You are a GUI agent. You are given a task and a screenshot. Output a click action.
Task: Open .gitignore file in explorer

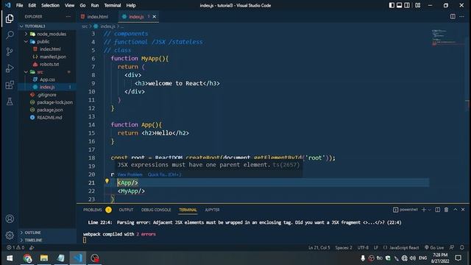point(47,95)
